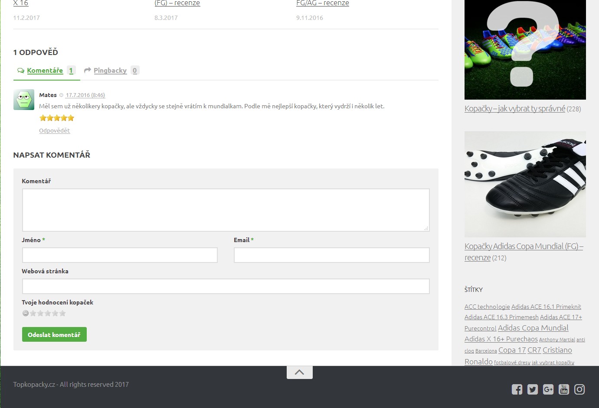Screen dimensions: 599x408
Task: Open the X 16 related post link
Action: point(21,3)
